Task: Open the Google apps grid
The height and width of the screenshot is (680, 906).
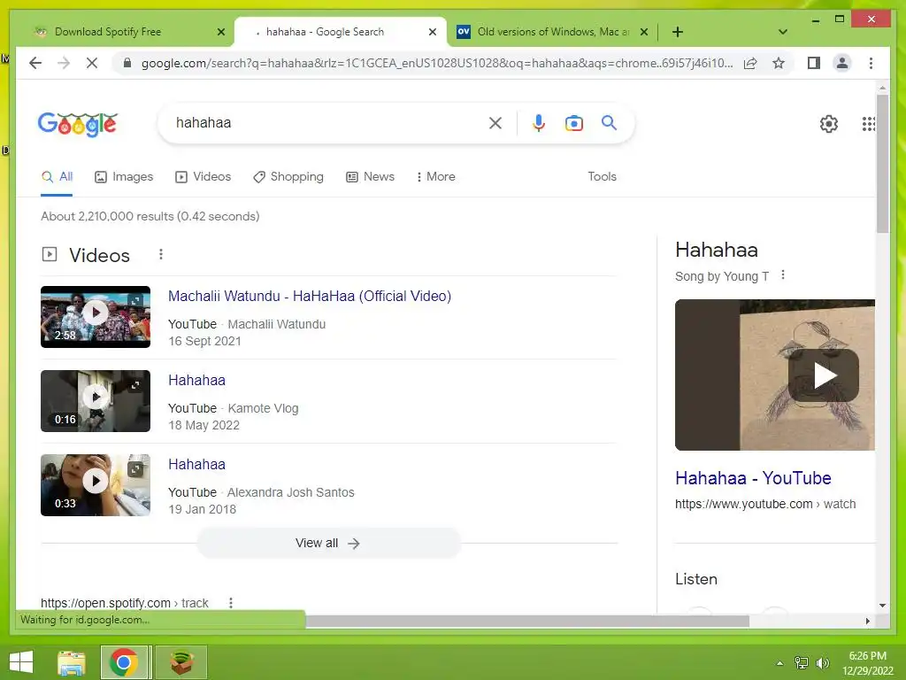Action: pyautogui.click(x=869, y=124)
